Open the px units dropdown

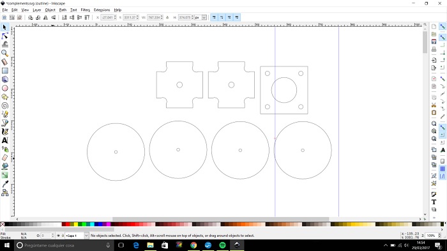201,17
